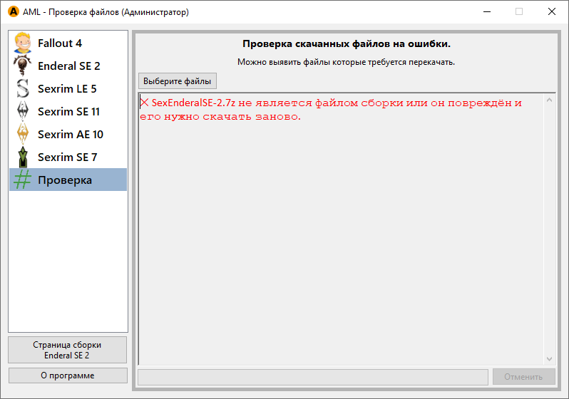Image resolution: width=569 pixels, height=399 pixels.
Task: Click the log scrollbar down arrow
Action: pos(549,358)
